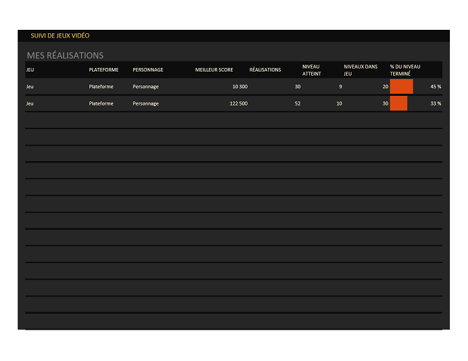Select the % DU NIVEAU TERMINÉ header

click(x=405, y=70)
